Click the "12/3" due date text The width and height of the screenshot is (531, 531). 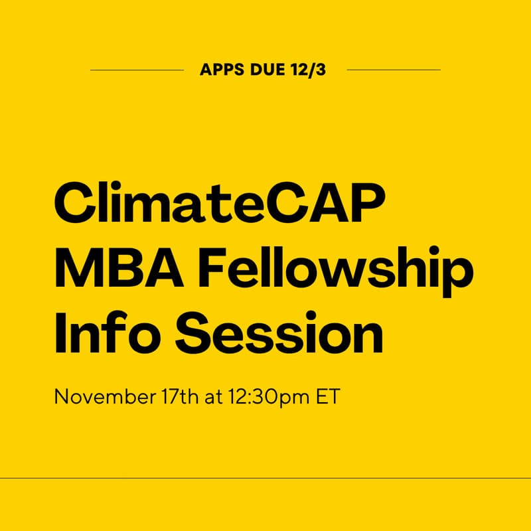point(310,70)
